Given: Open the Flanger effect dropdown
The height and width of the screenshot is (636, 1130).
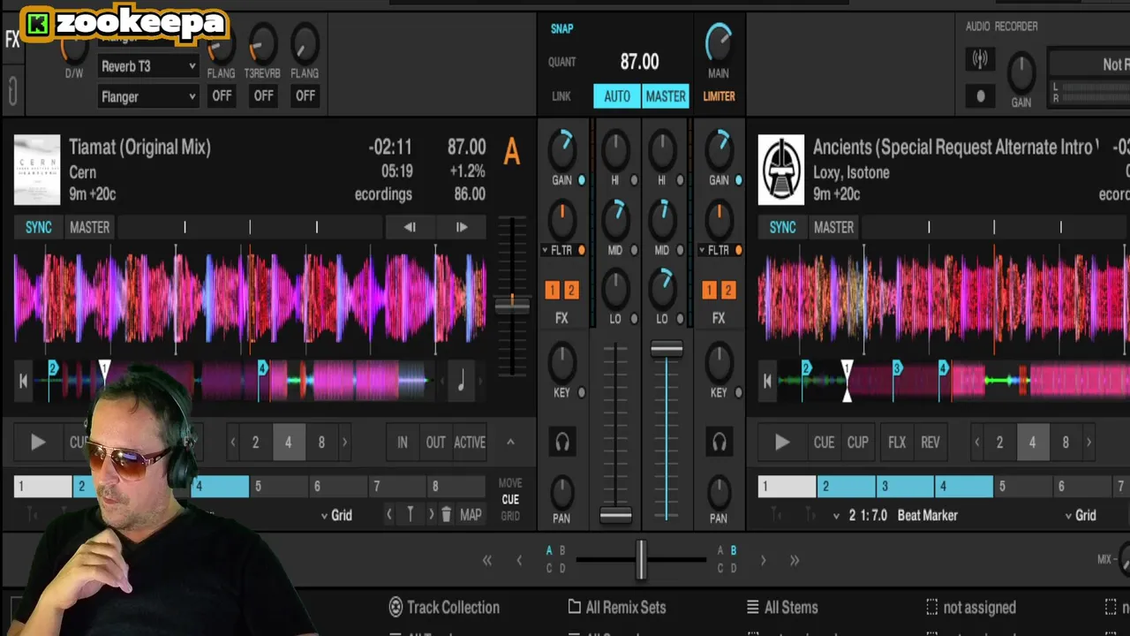Looking at the screenshot, I should (x=147, y=97).
